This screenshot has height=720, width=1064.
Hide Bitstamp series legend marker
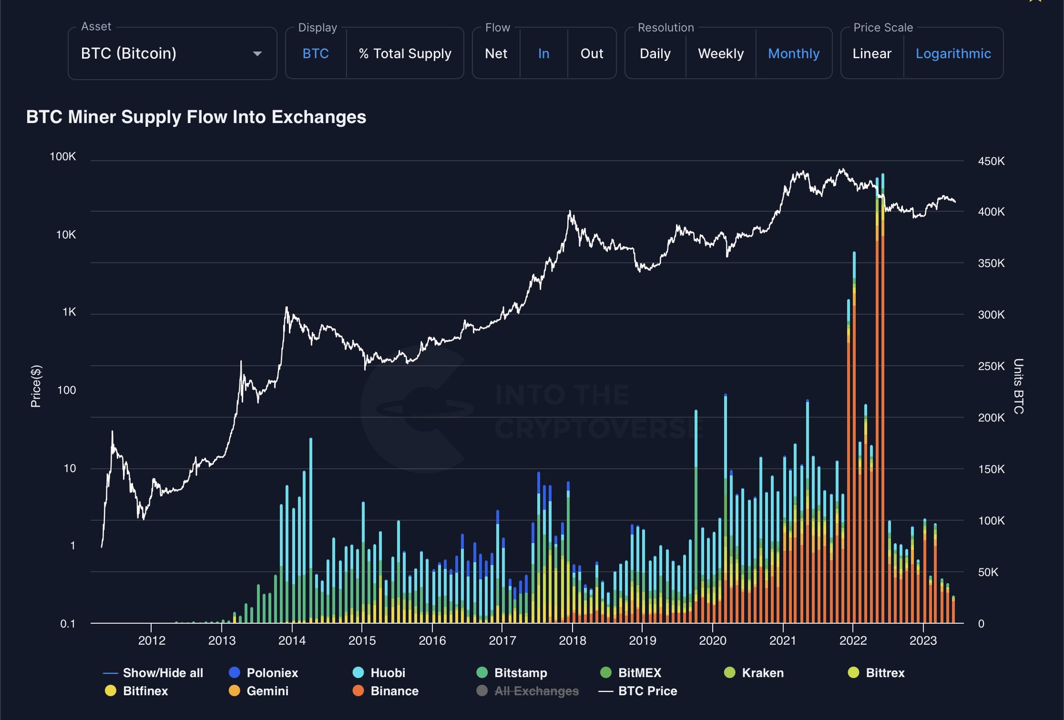pyautogui.click(x=482, y=672)
